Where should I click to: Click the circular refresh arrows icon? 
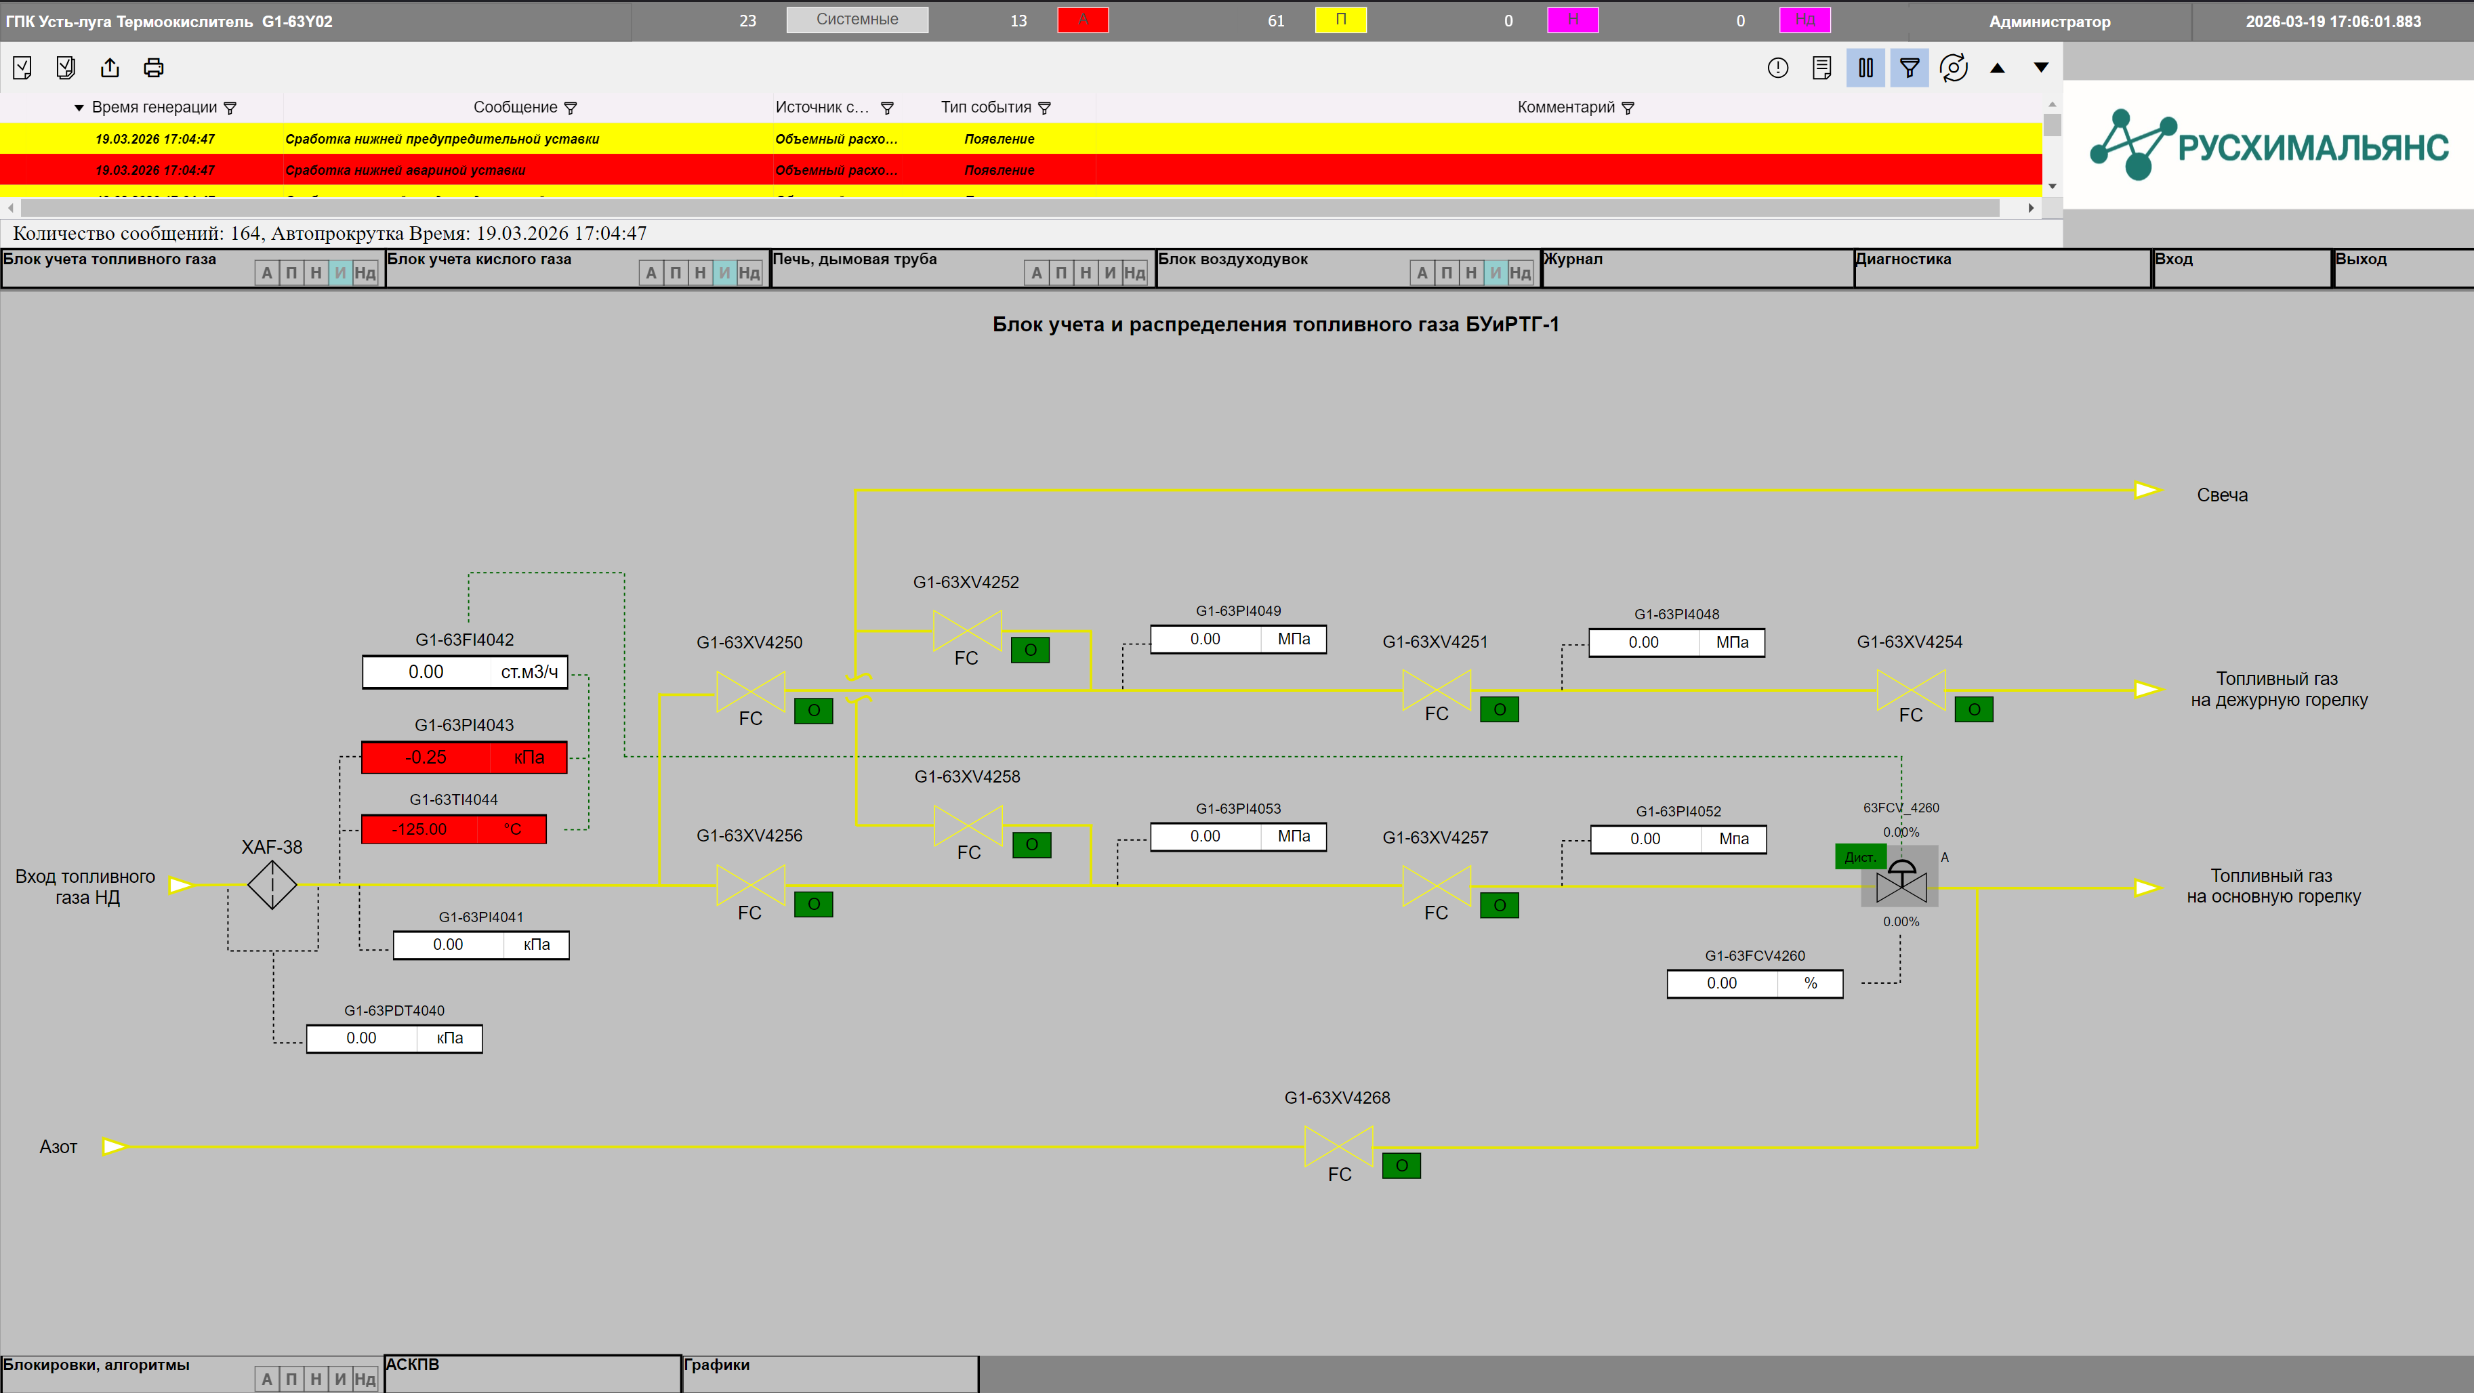(x=1954, y=67)
